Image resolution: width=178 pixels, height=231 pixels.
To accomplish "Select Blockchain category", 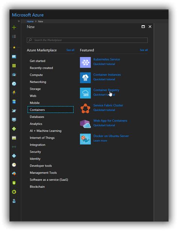I will 37,187.
